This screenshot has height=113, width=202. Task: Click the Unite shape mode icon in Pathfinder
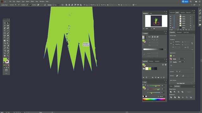coord(171,92)
